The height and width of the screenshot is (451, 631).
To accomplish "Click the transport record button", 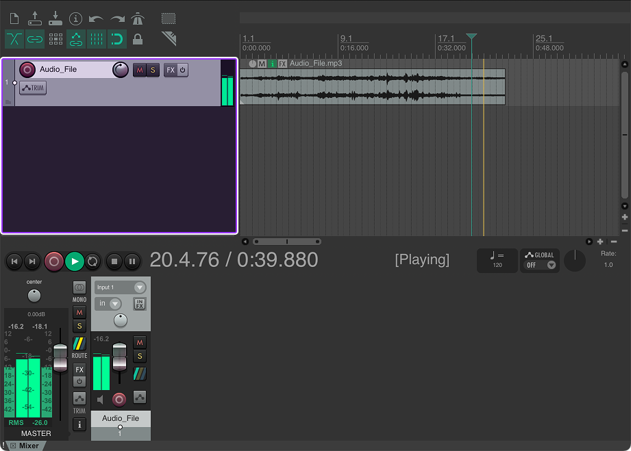I will point(54,261).
